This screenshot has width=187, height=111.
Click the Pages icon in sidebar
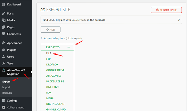click(x=3, y=27)
